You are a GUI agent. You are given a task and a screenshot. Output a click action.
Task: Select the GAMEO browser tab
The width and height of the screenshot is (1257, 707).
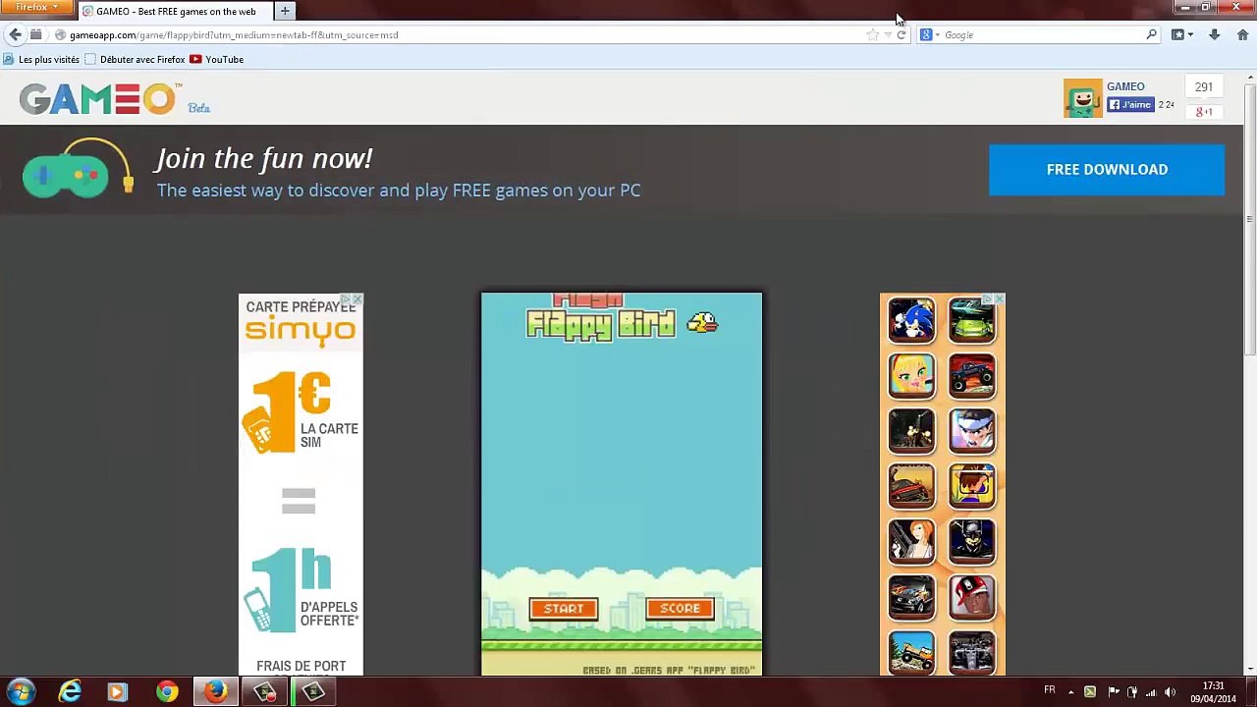coord(175,11)
